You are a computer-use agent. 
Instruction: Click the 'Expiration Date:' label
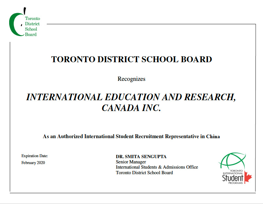tap(35, 156)
